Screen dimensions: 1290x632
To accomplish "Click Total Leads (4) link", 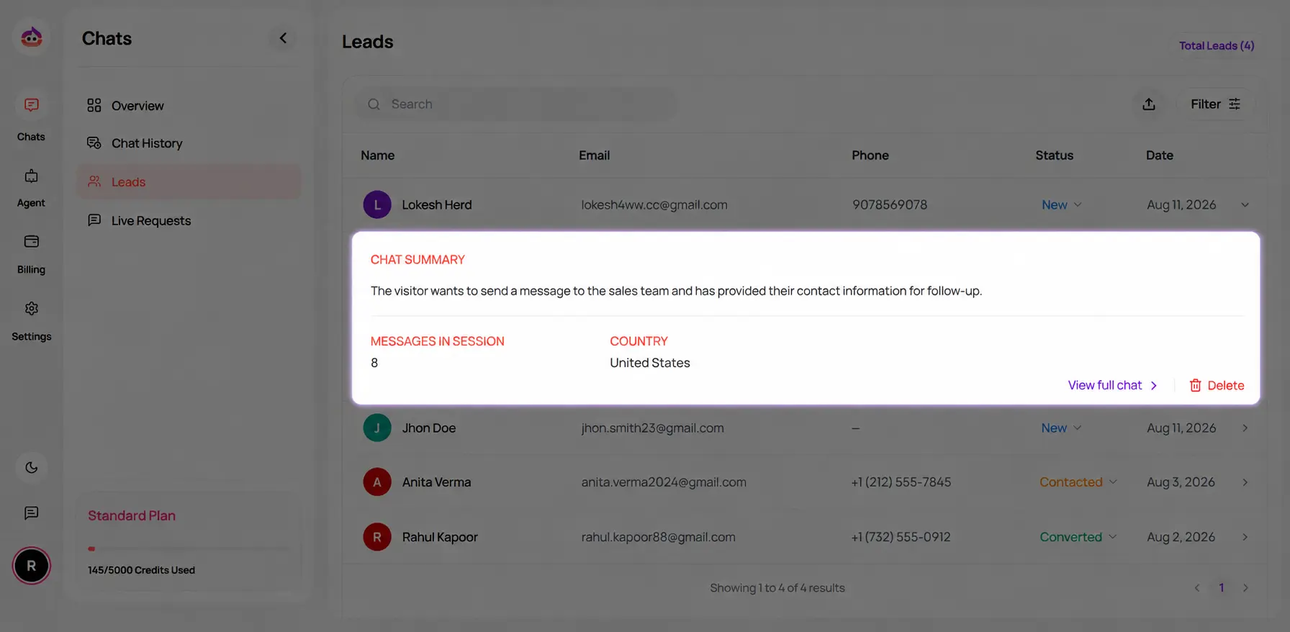I will (1217, 45).
